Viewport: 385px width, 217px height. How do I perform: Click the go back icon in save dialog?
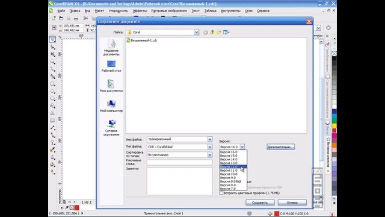point(206,32)
